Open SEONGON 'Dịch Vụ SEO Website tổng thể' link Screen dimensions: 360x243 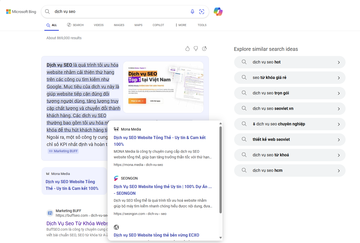point(163,190)
